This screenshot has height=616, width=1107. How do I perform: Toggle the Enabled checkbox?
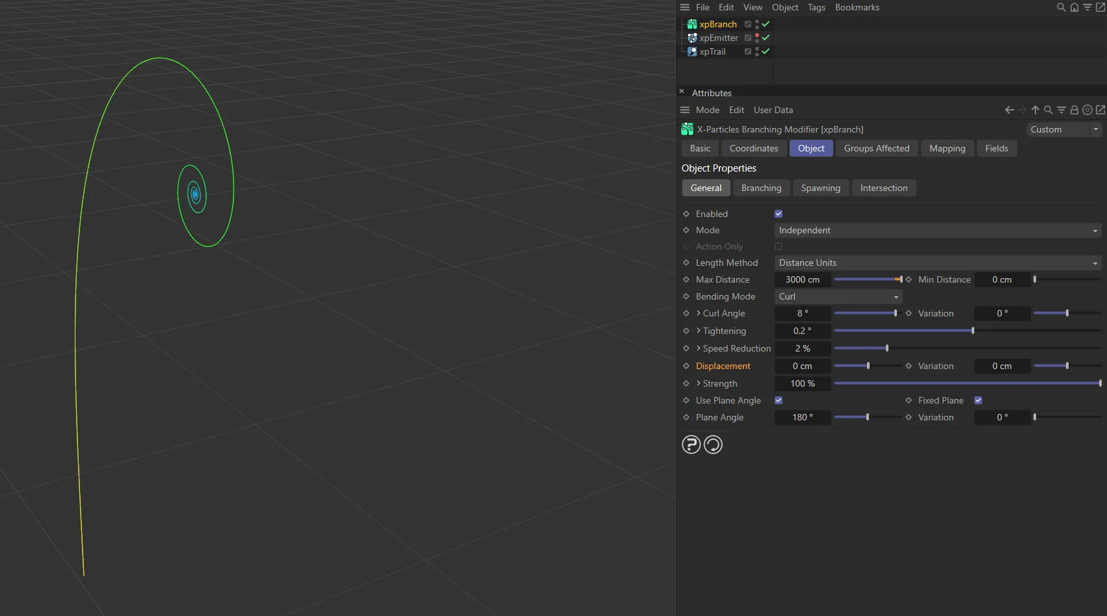coord(778,213)
